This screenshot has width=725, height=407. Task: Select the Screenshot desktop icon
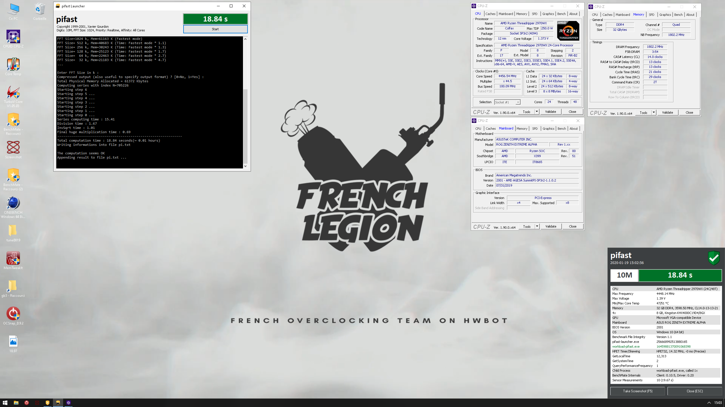click(x=13, y=150)
